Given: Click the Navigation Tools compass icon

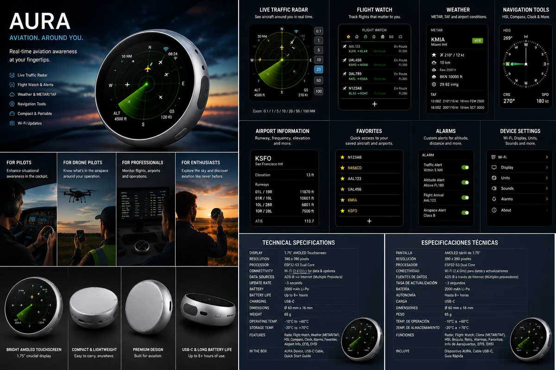Looking at the screenshot, I should point(12,104).
